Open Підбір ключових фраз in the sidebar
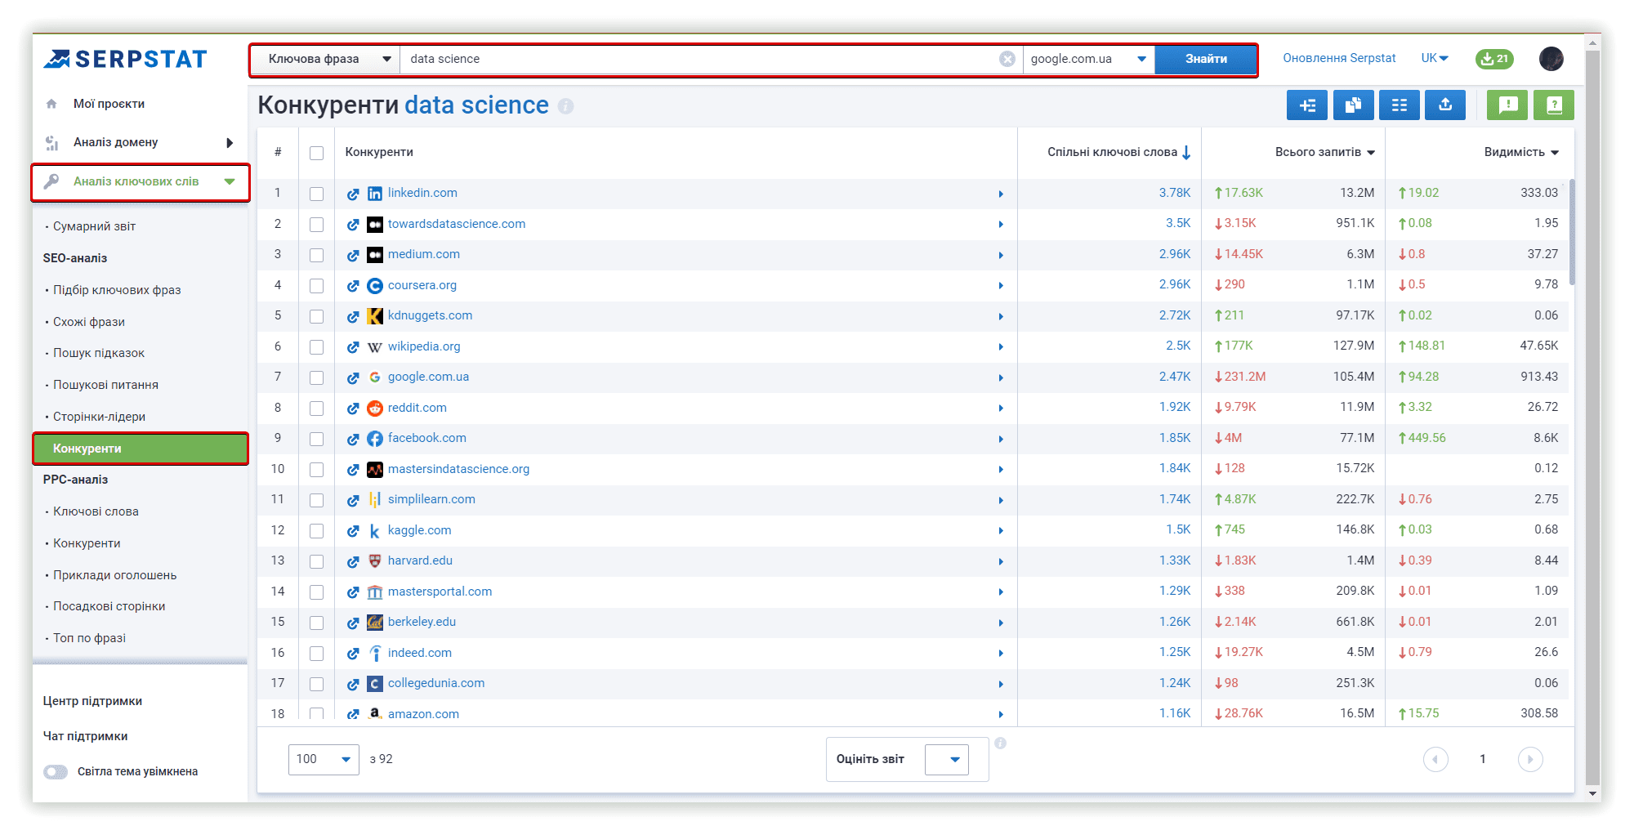1634x835 pixels. tap(117, 290)
